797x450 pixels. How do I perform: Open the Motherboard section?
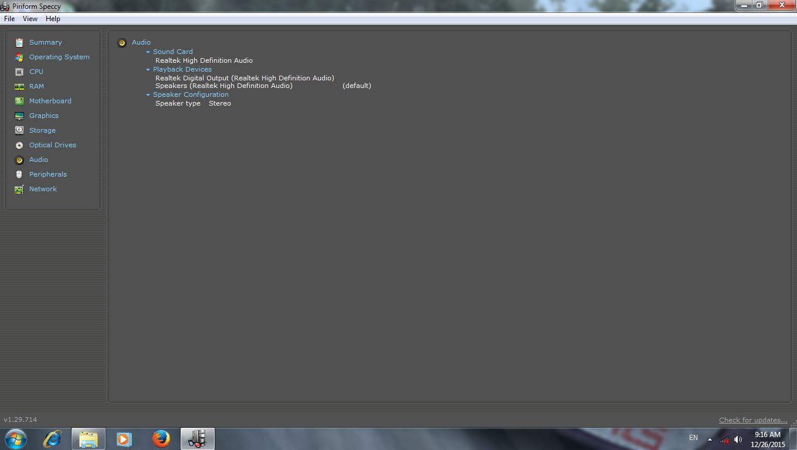click(50, 101)
